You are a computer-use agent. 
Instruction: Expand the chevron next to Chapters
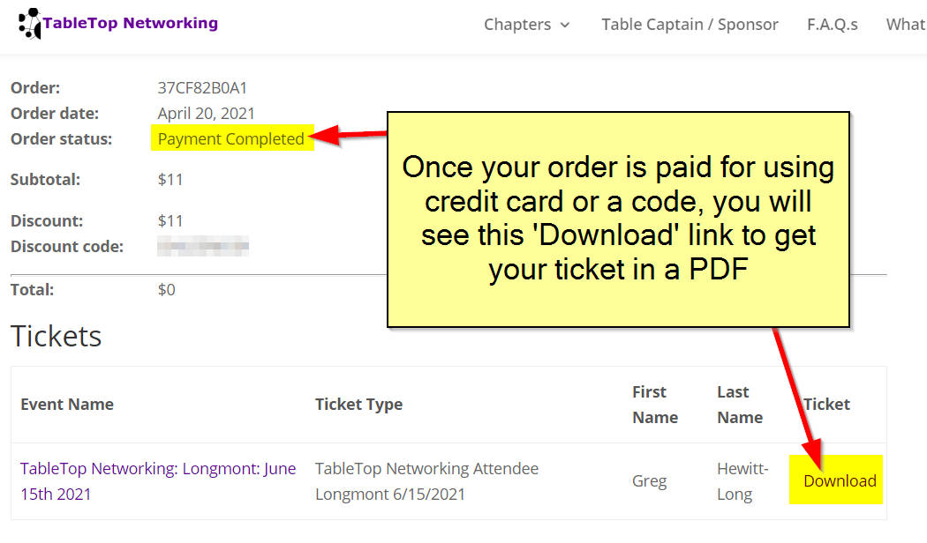click(x=565, y=26)
